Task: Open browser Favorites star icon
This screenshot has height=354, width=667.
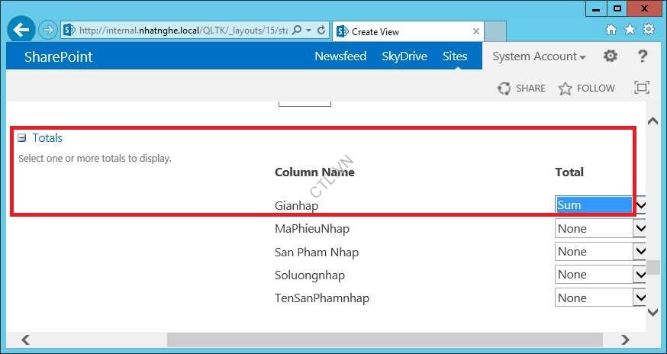Action: coord(630,29)
